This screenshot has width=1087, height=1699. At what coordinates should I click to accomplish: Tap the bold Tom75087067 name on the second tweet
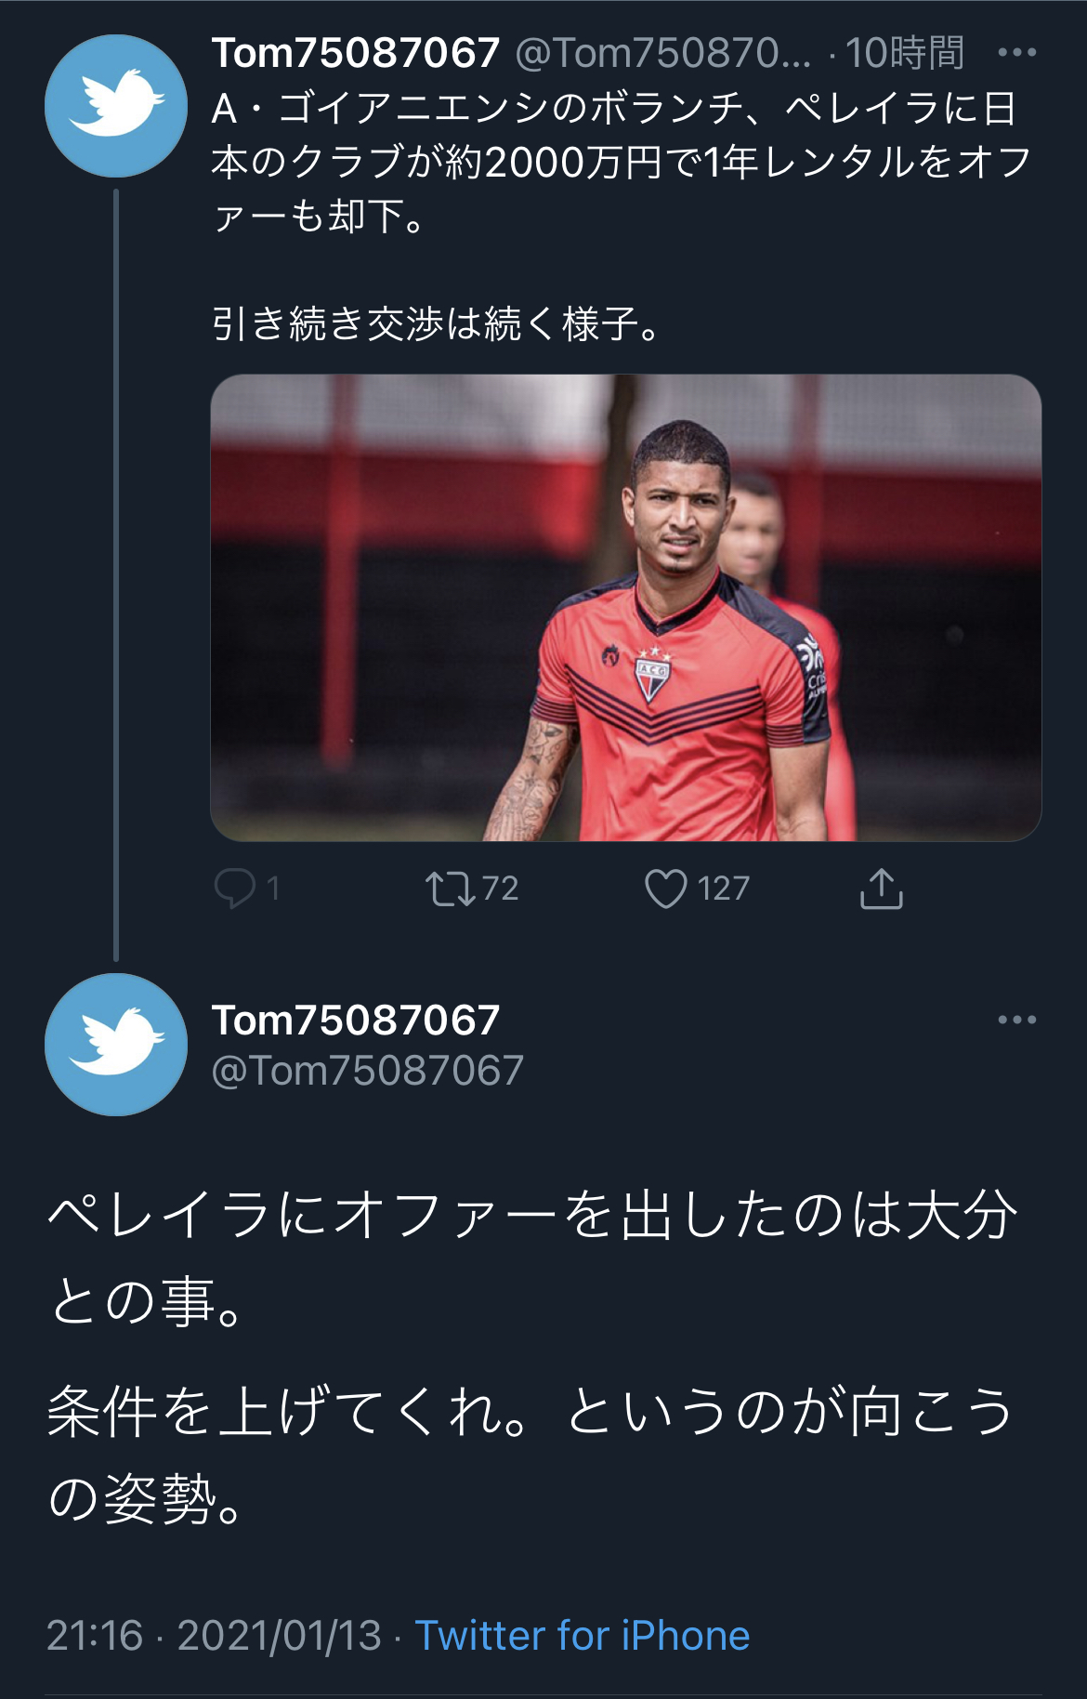(356, 1020)
